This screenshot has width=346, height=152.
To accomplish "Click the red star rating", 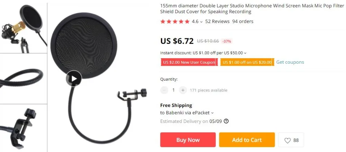I will click(175, 21).
